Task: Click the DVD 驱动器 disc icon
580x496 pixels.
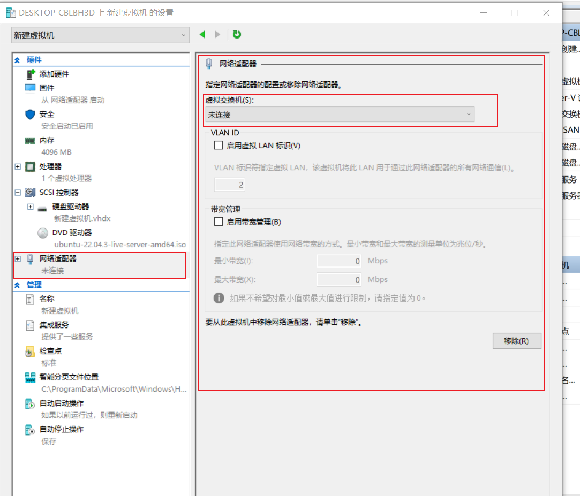Action: click(x=43, y=233)
